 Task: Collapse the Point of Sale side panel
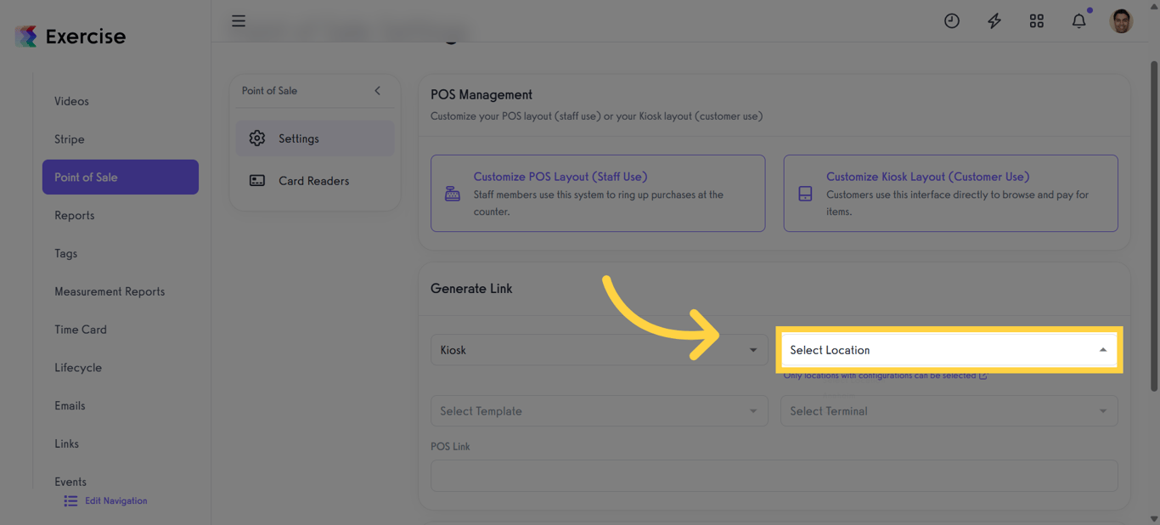[x=377, y=90]
